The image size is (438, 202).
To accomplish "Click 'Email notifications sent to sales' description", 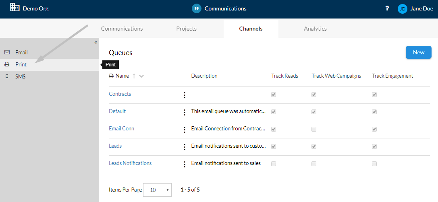I will pyautogui.click(x=226, y=163).
